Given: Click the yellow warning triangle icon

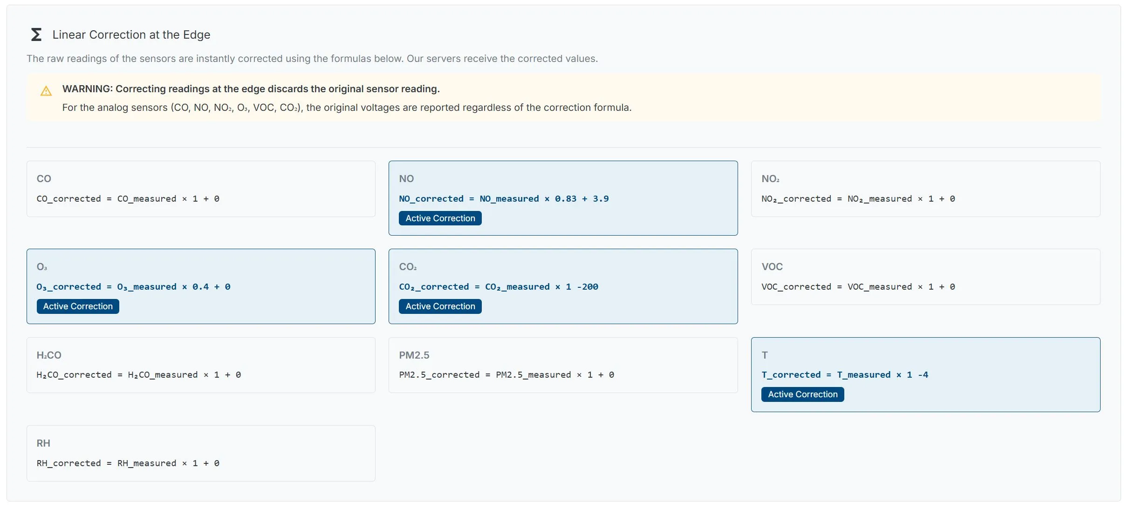Looking at the screenshot, I should (46, 91).
